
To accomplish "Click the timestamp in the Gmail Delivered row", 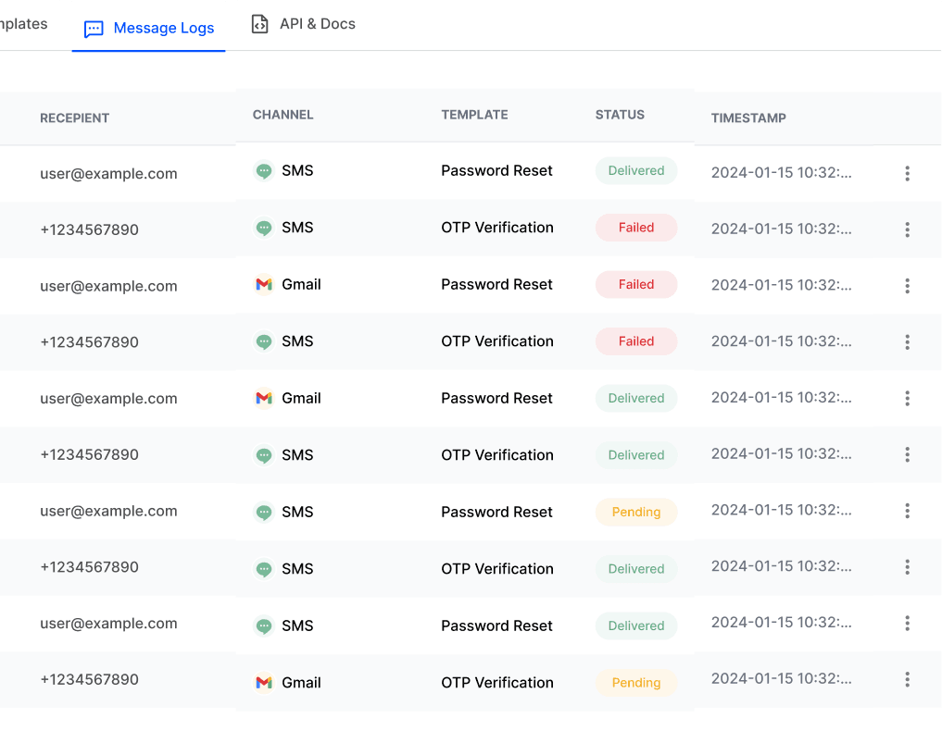I will 782,397.
